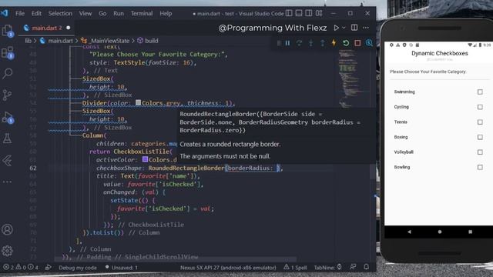Open notifications bell in status bar

[x=367, y=267]
